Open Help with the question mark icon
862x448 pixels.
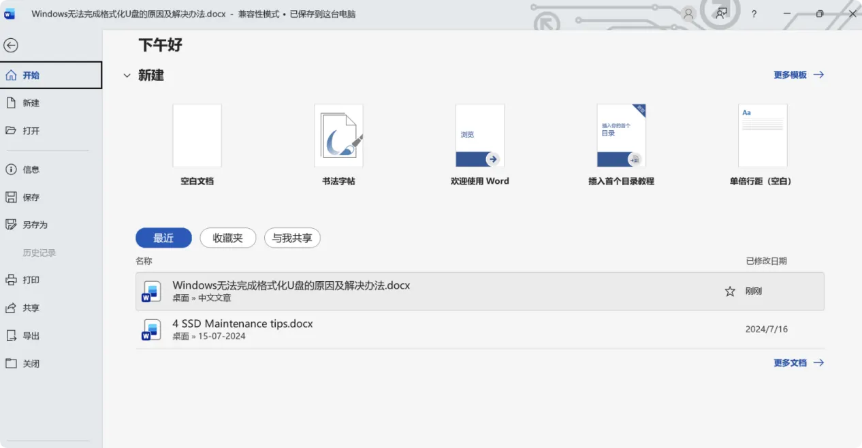(x=754, y=14)
